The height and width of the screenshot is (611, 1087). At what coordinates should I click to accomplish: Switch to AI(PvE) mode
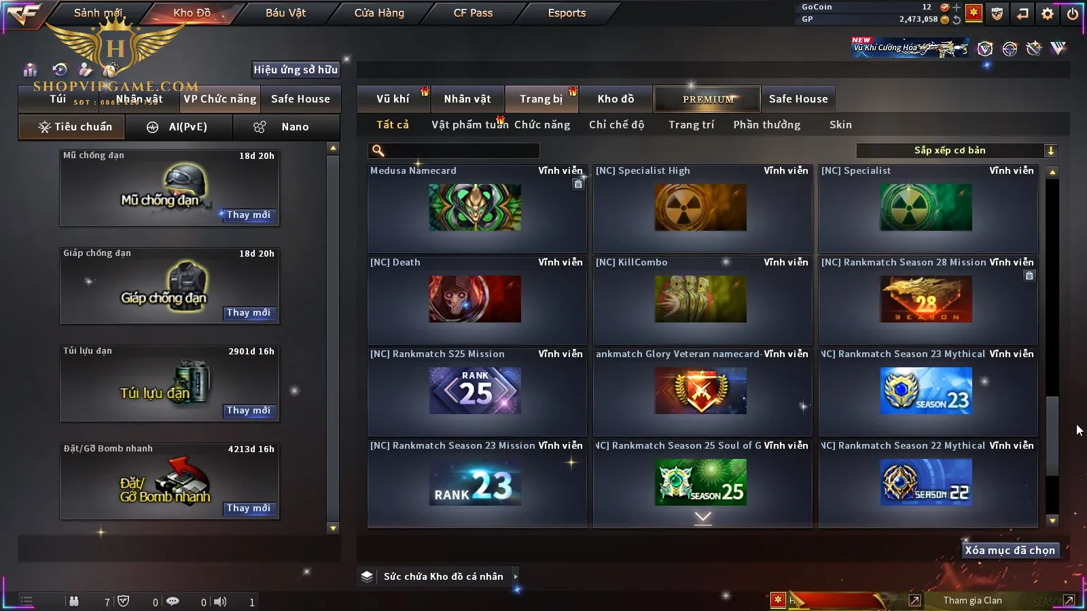pos(179,127)
